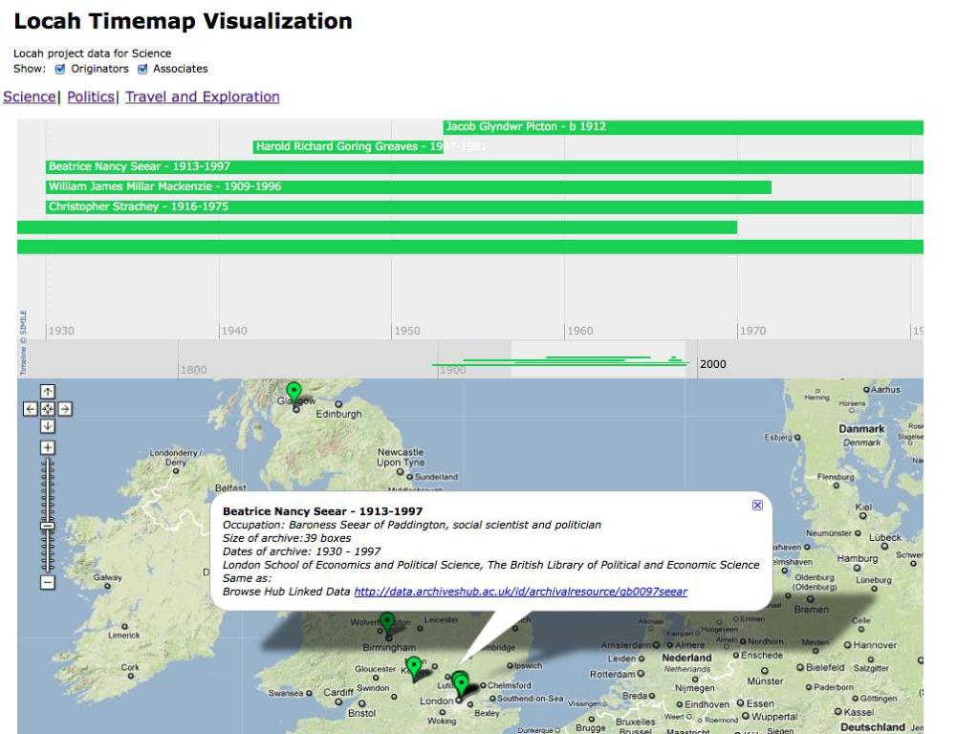The image size is (979, 734).
Task: Toggle the Associates checkbox
Action: 142,69
